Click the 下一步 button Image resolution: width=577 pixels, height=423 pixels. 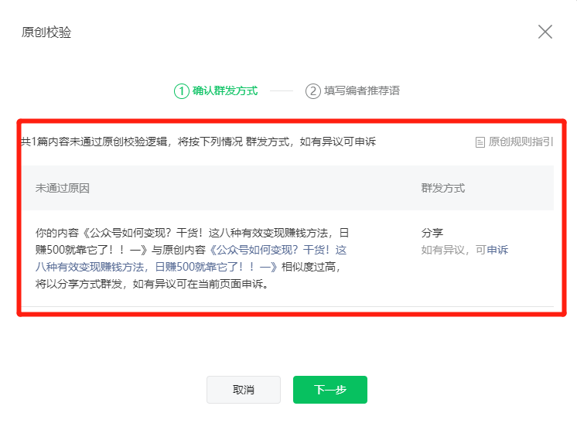click(330, 390)
